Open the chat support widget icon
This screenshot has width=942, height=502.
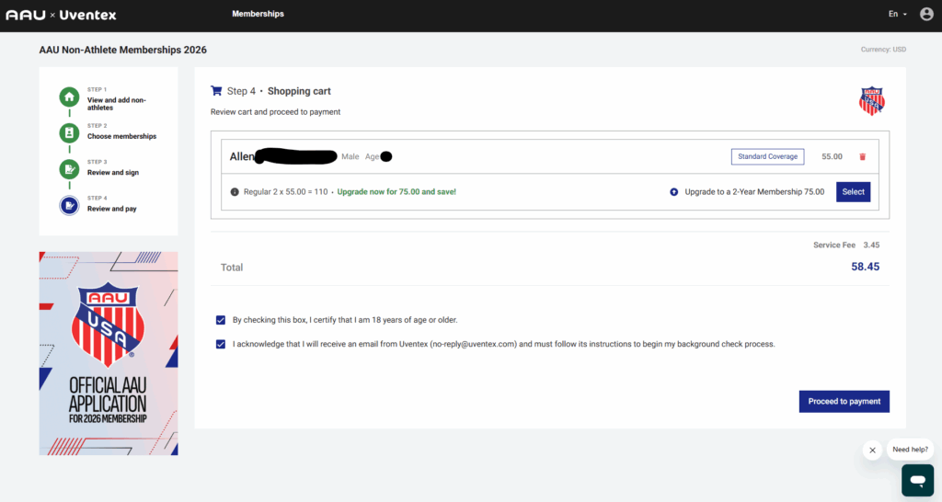pos(917,480)
